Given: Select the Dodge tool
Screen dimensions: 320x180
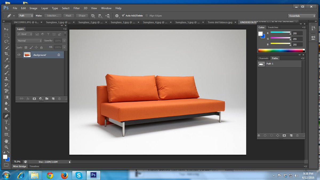Looking at the screenshot, I should [x=6, y=109].
